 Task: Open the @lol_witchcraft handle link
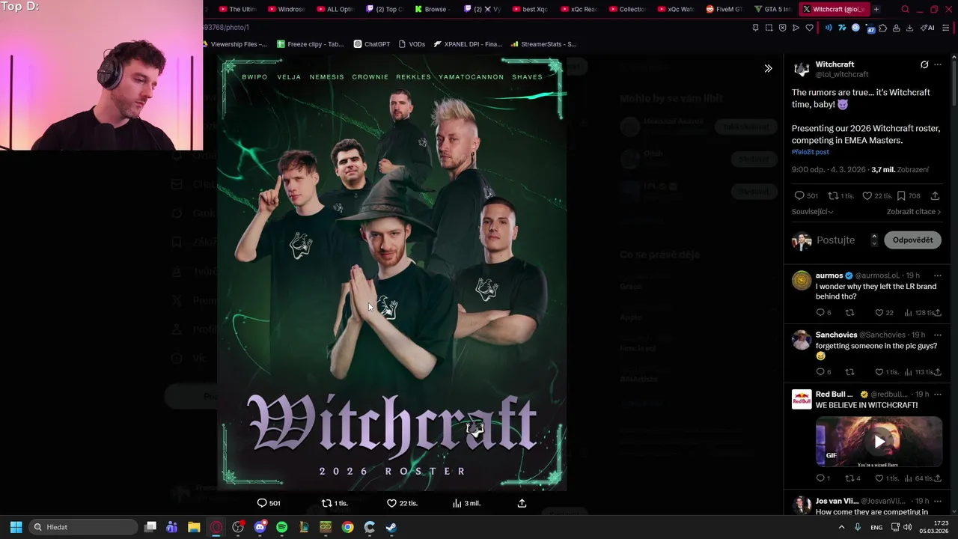point(842,75)
